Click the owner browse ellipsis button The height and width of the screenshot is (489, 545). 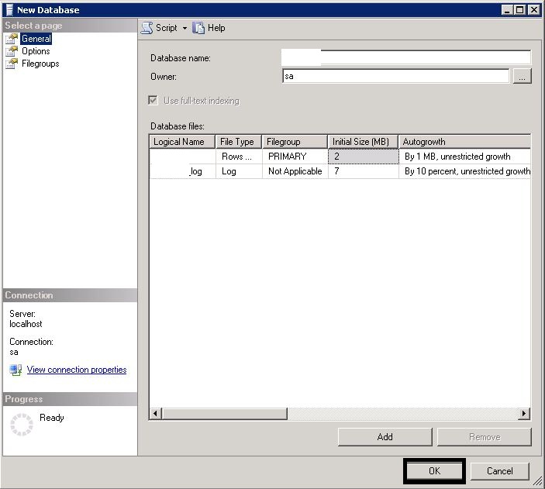[522, 77]
